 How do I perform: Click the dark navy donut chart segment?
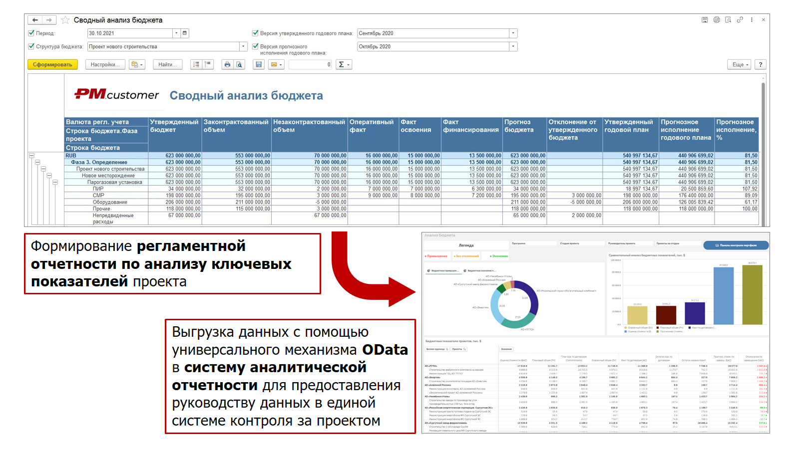tap(533, 298)
